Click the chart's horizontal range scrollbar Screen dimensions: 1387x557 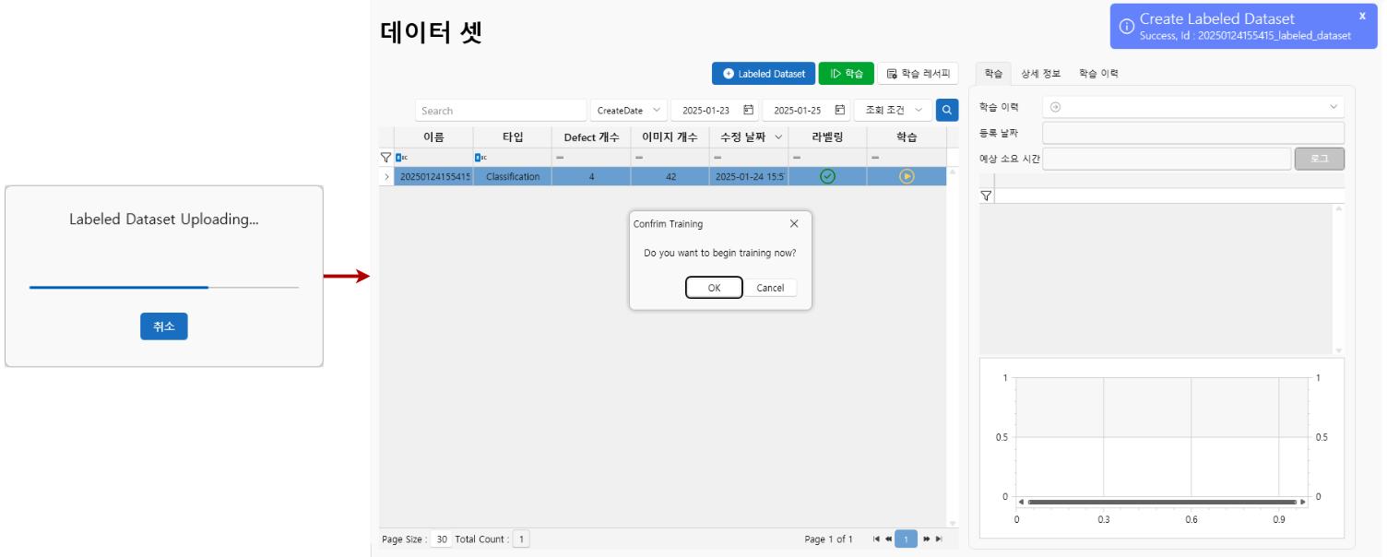coord(1161,503)
